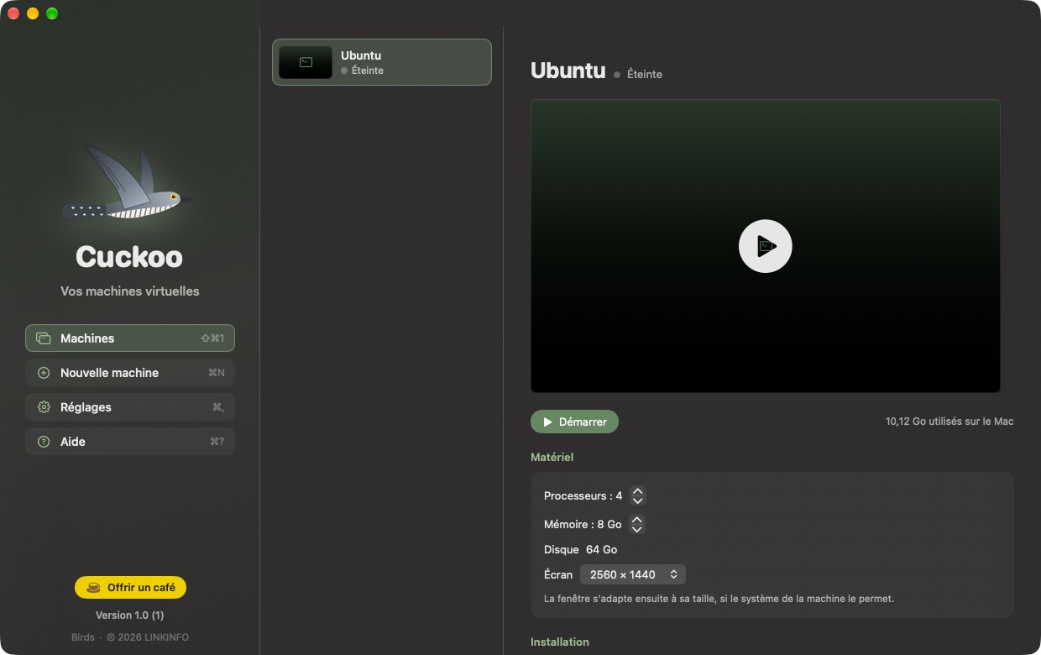1041x655 pixels.
Task: Click the VM preview screen area
Action: point(766,246)
